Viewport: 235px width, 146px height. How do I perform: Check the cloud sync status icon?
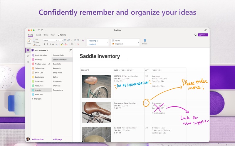tap(195, 35)
